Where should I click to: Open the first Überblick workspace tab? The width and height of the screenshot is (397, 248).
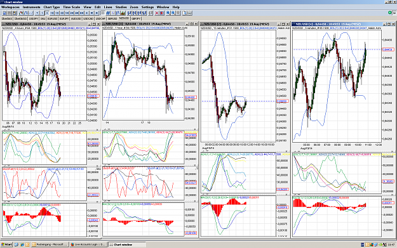coord(7,18)
